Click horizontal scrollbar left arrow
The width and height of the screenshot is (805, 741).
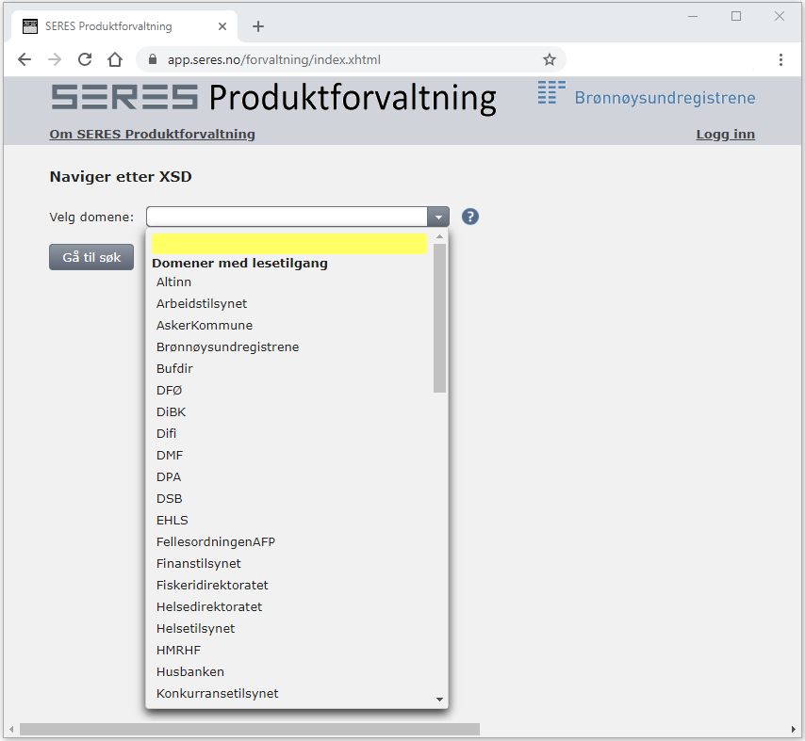pos(11,729)
